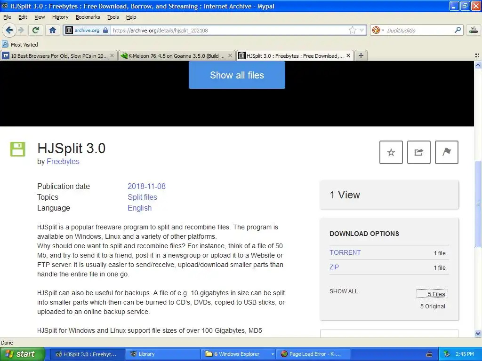Open the Split files topic link
This screenshot has height=361, width=482.
point(142,197)
